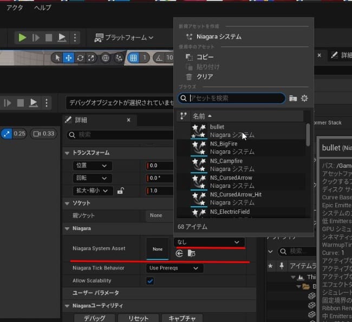Click the folder icon beside the asset search field
The width and height of the screenshot is (352, 322).
(293, 98)
